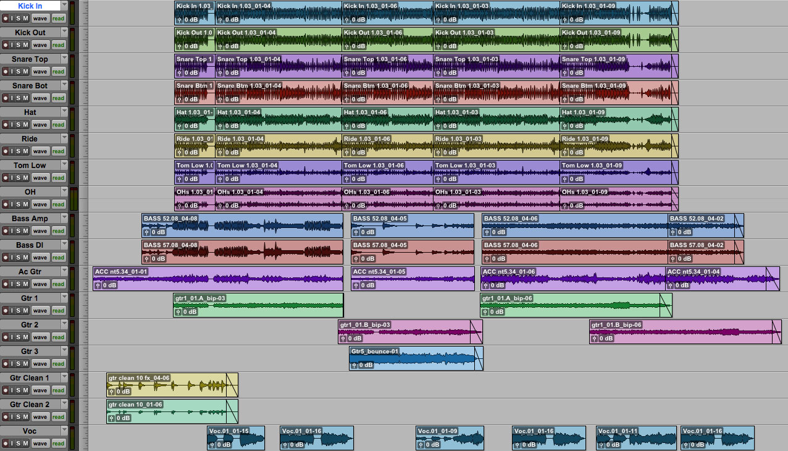
Task: Record-enable the Bass DI track
Action: [6, 257]
